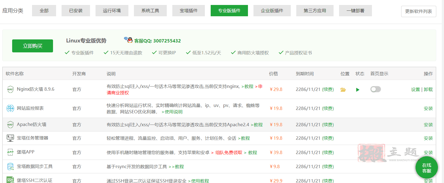Click the 商用防火墙授权 feature text
The height and width of the screenshot is (183, 444).
pos(253,53)
